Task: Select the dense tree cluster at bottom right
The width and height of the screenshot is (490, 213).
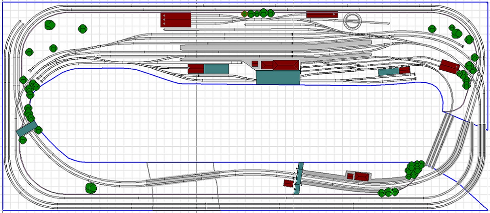Action: point(414,169)
